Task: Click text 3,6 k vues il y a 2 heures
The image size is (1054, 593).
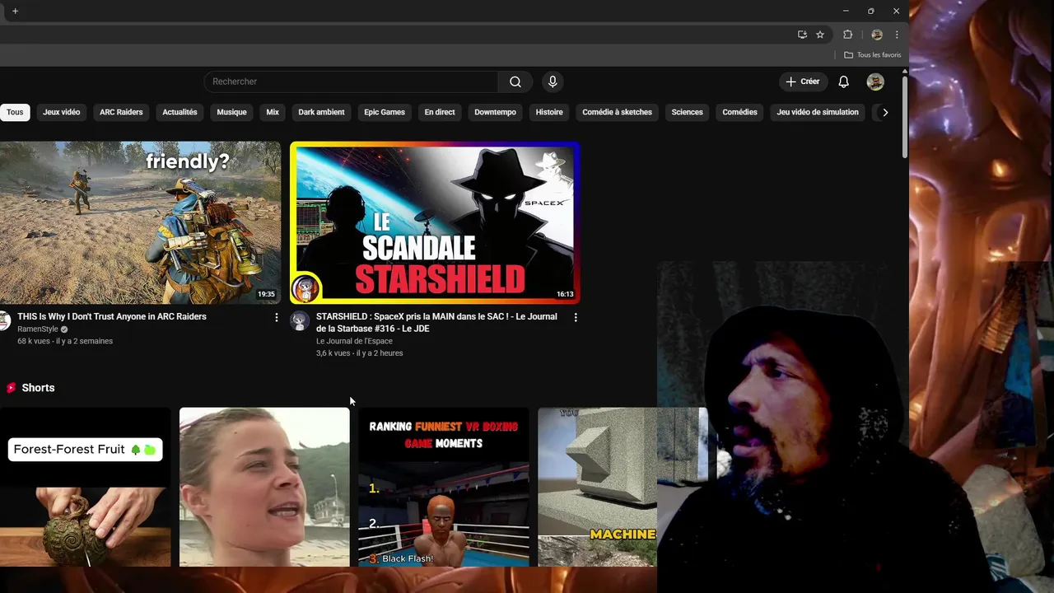Action: pos(360,353)
